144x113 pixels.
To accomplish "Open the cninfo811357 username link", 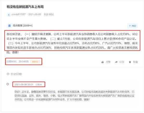I will [x=18, y=14].
